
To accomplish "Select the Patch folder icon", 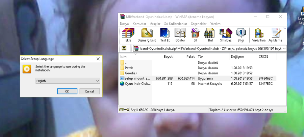I will (x=122, y=68).
